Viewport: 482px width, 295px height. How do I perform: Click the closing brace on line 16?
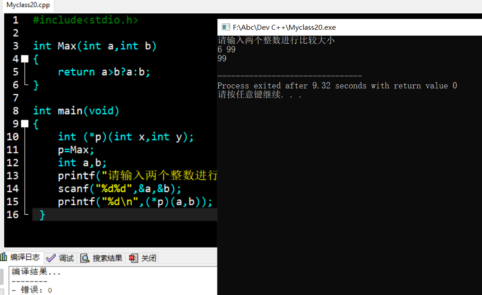42,215
